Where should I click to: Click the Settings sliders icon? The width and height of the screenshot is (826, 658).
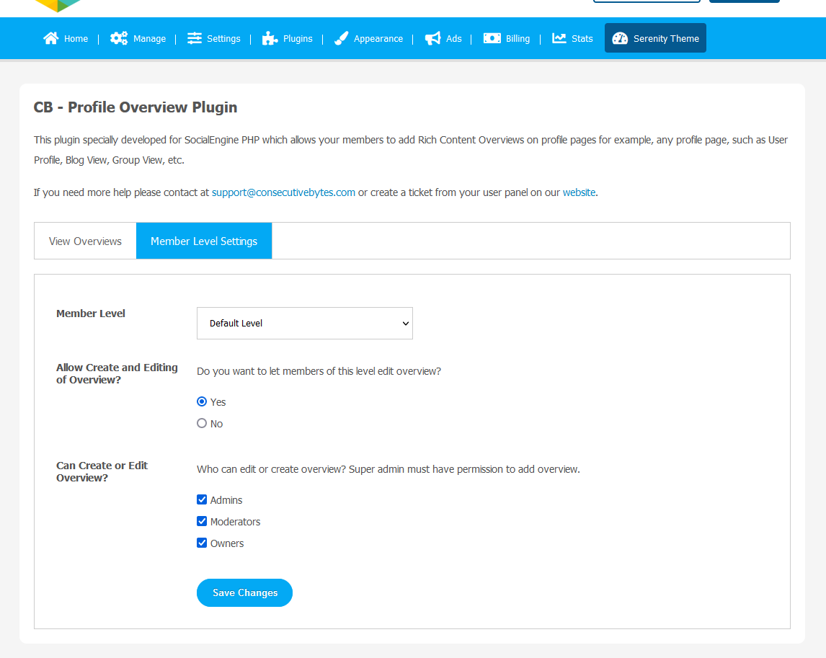click(195, 38)
